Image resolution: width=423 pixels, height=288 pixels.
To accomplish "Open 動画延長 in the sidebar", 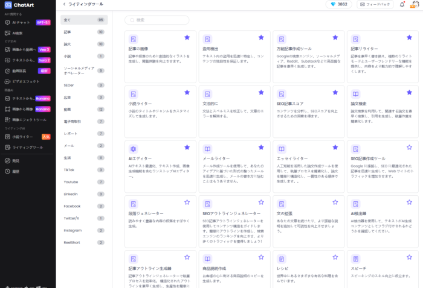I will [28, 71].
